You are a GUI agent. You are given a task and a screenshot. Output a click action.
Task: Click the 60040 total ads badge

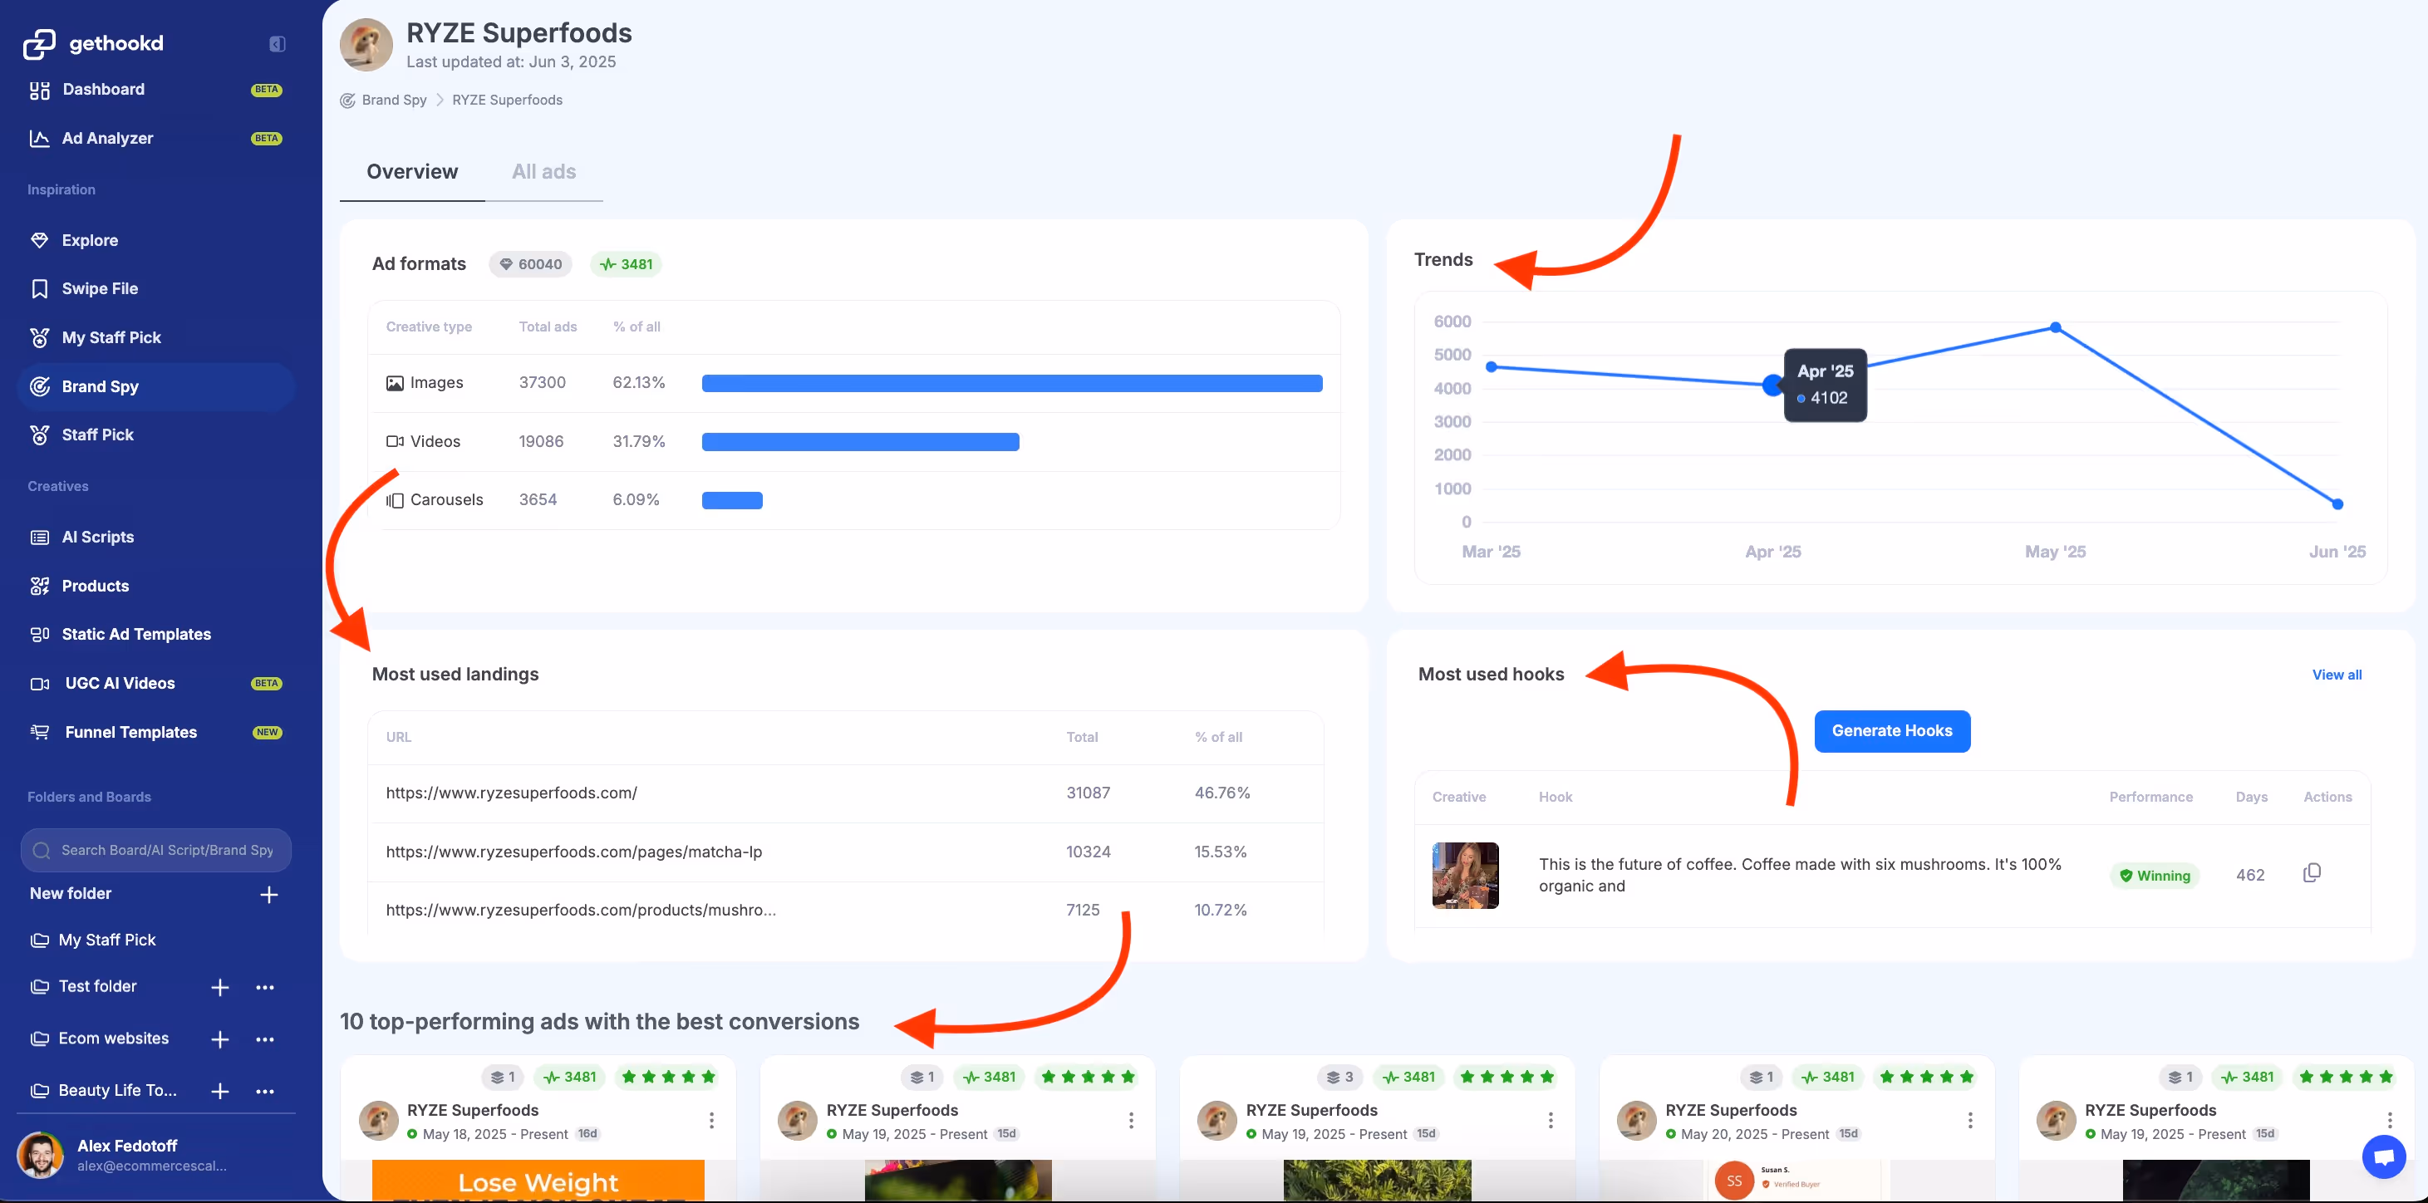pos(531,263)
